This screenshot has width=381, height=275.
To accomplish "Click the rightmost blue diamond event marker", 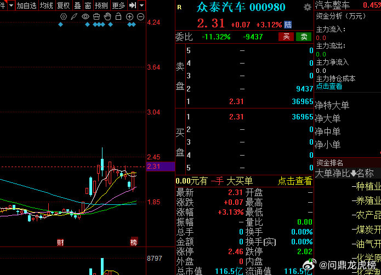I will [x=134, y=25].
